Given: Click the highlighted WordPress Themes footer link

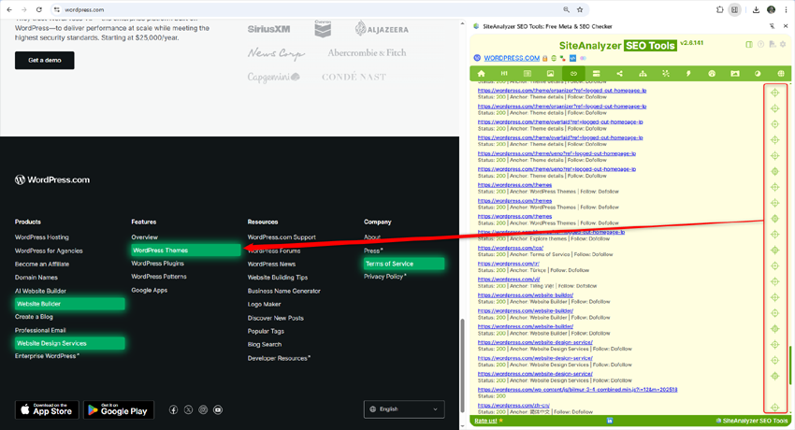Looking at the screenshot, I should click(186, 251).
